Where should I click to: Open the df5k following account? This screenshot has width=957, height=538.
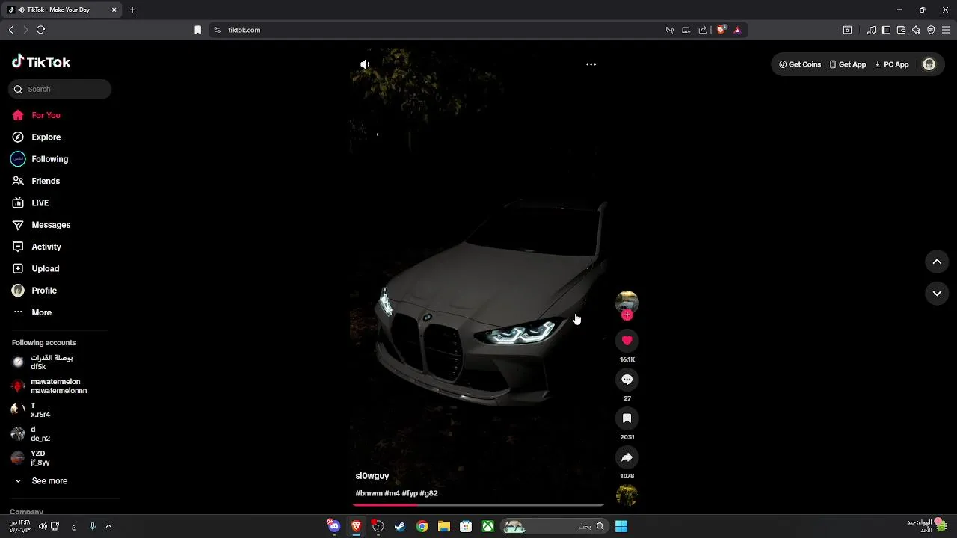43,362
